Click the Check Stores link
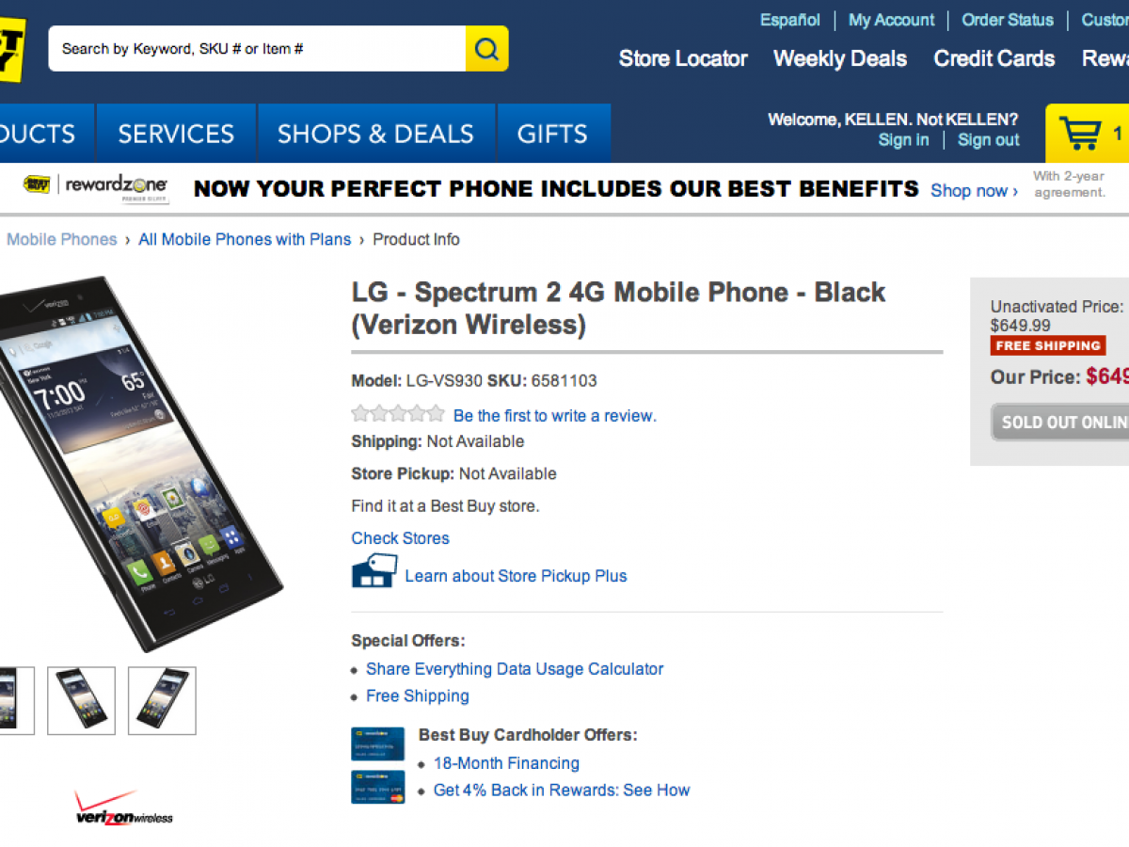 point(400,538)
